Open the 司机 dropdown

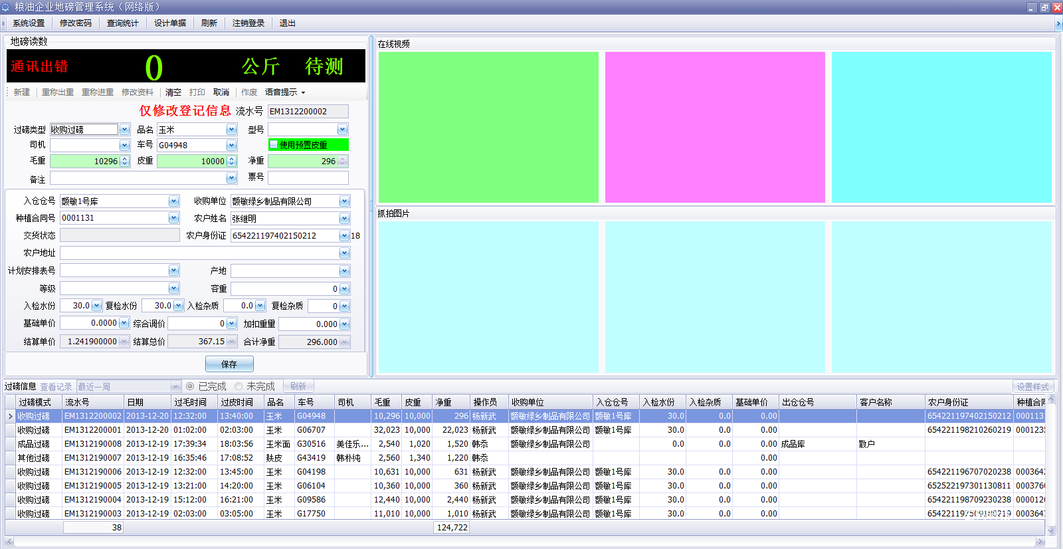[x=124, y=145]
